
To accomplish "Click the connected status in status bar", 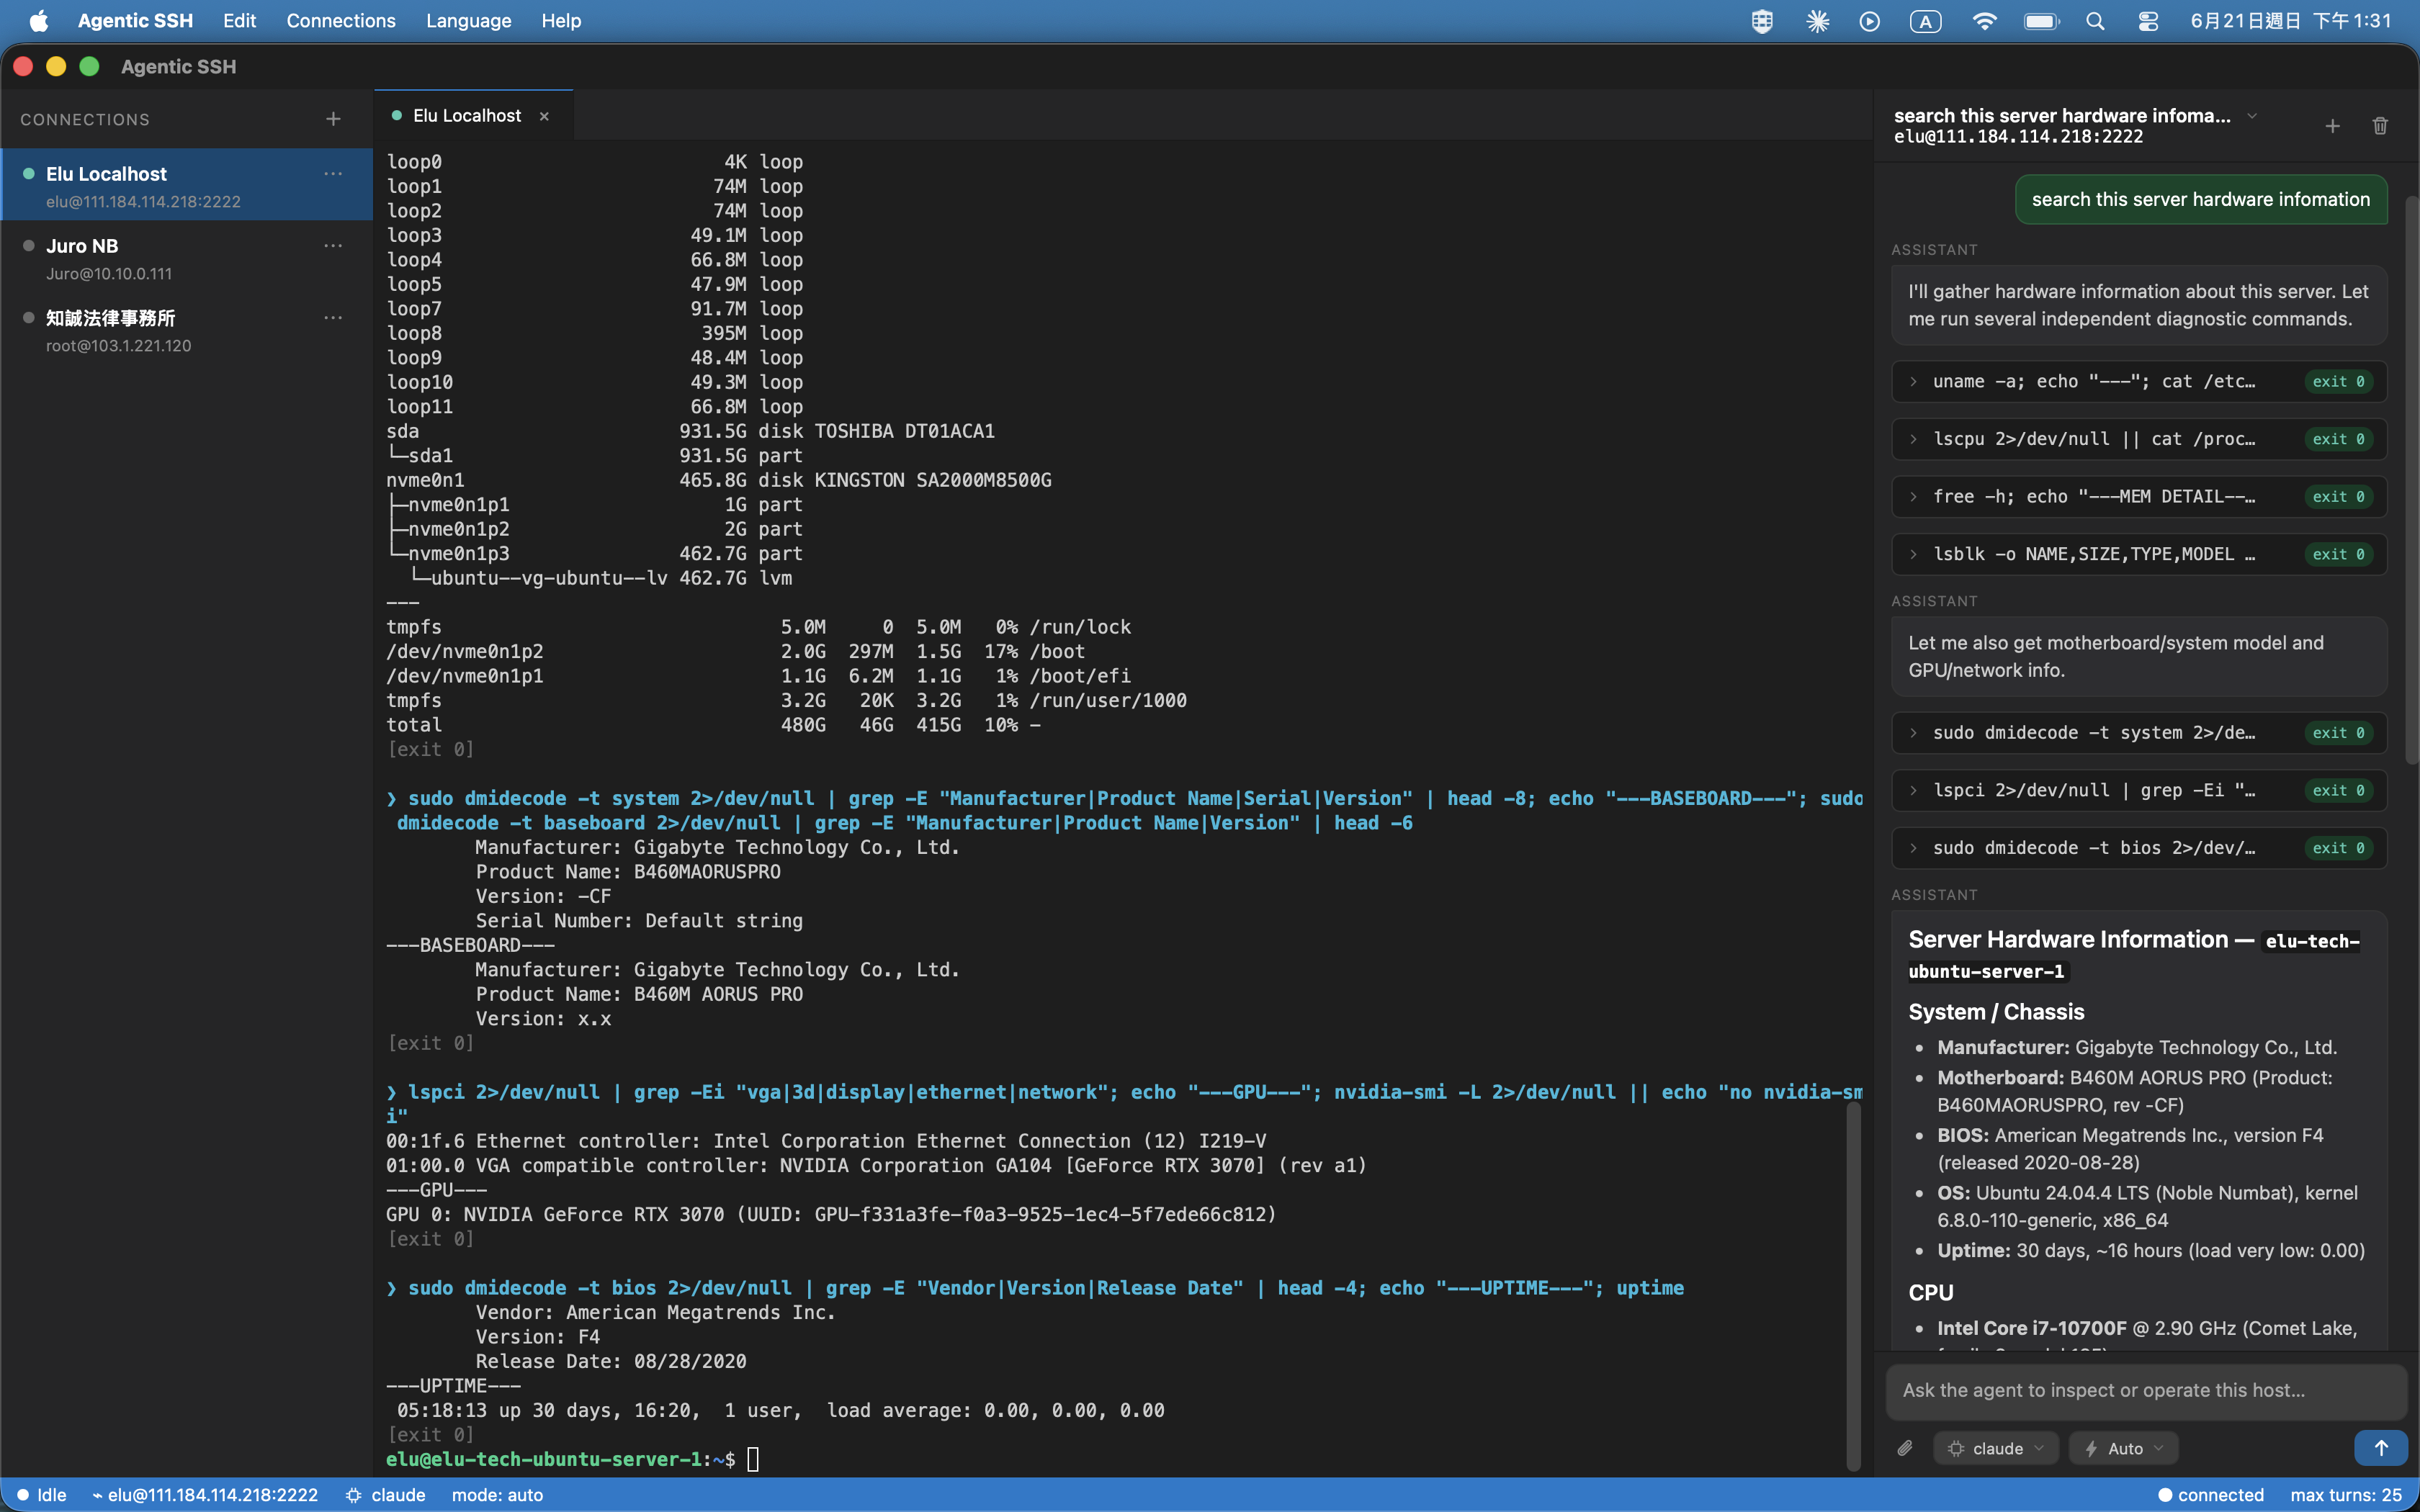I will tap(2211, 1495).
